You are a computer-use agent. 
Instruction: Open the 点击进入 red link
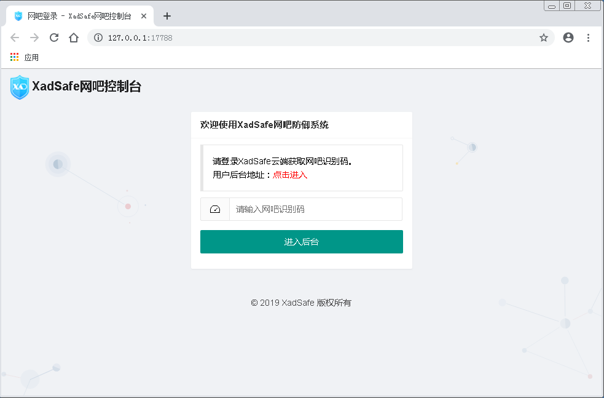point(290,175)
